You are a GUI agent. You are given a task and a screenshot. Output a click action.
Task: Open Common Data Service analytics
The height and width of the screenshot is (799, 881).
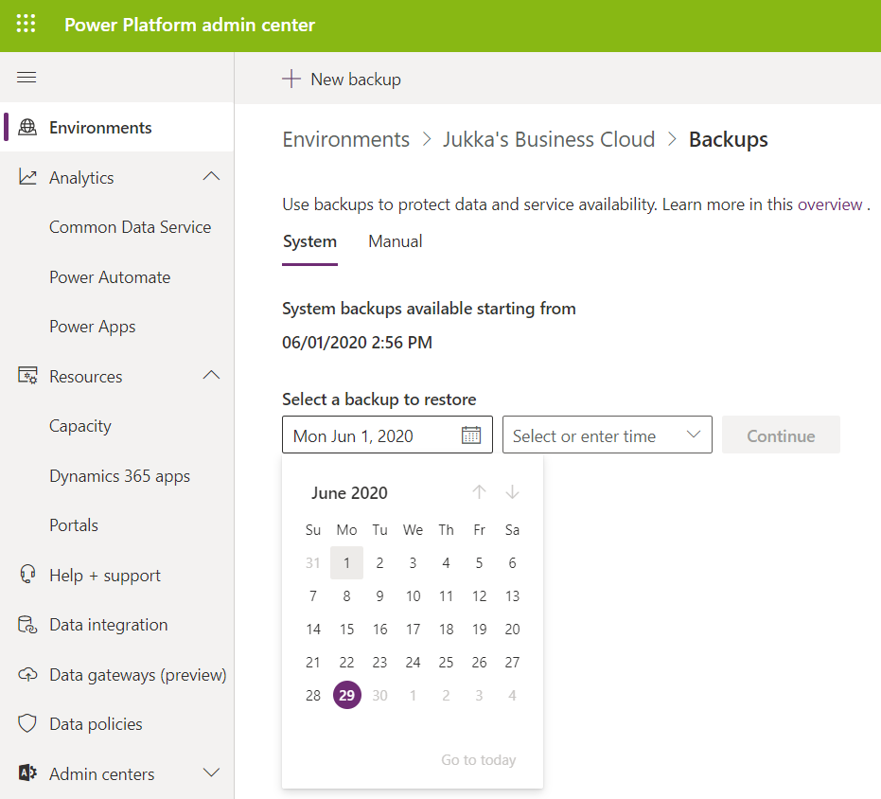[x=130, y=227]
